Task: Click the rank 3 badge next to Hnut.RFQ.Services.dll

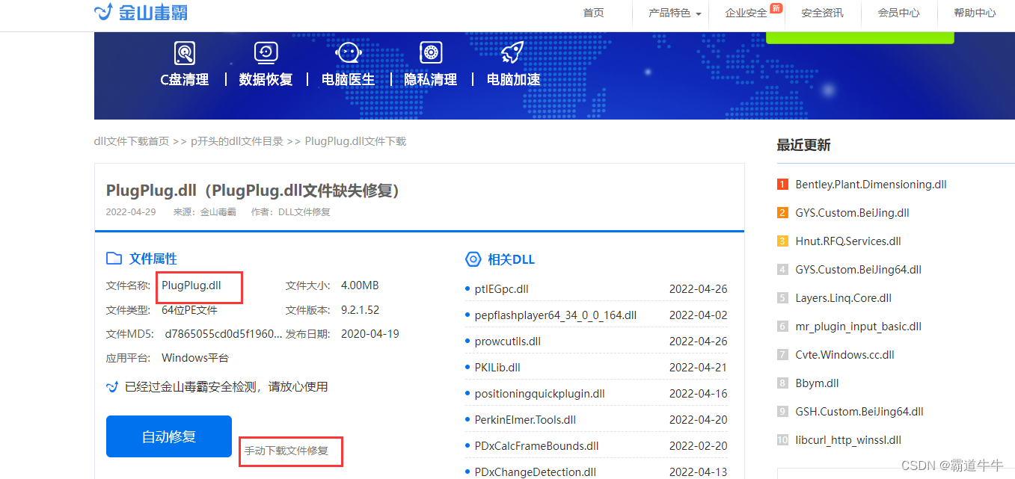Action: 782,241
